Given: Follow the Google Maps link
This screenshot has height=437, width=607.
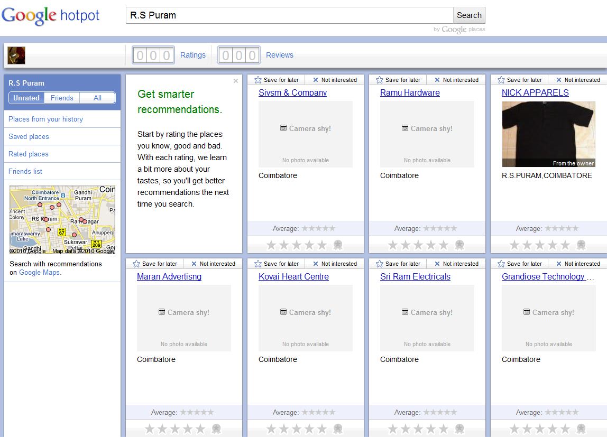Looking at the screenshot, I should point(40,272).
